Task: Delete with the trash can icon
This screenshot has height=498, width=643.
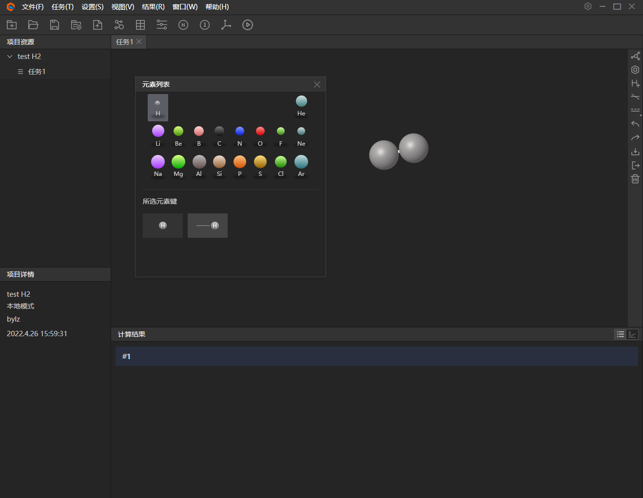Action: (635, 179)
